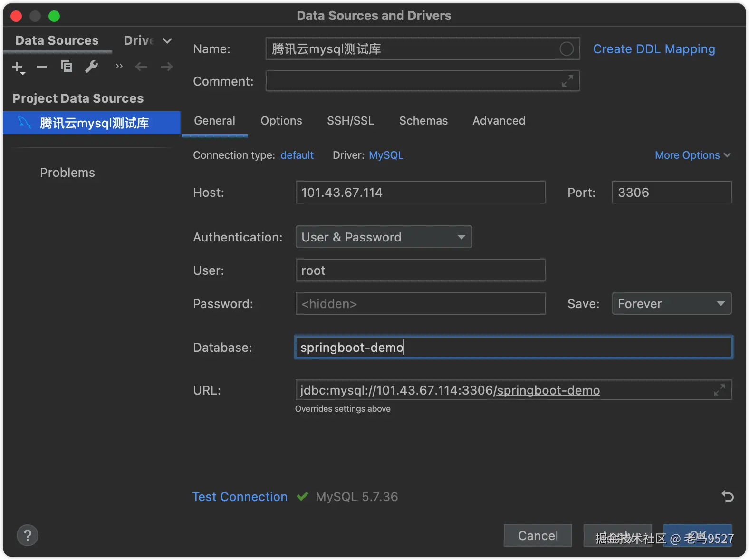Viewport: 749px width, 560px height.
Task: Click Test Connection link
Action: pos(240,497)
